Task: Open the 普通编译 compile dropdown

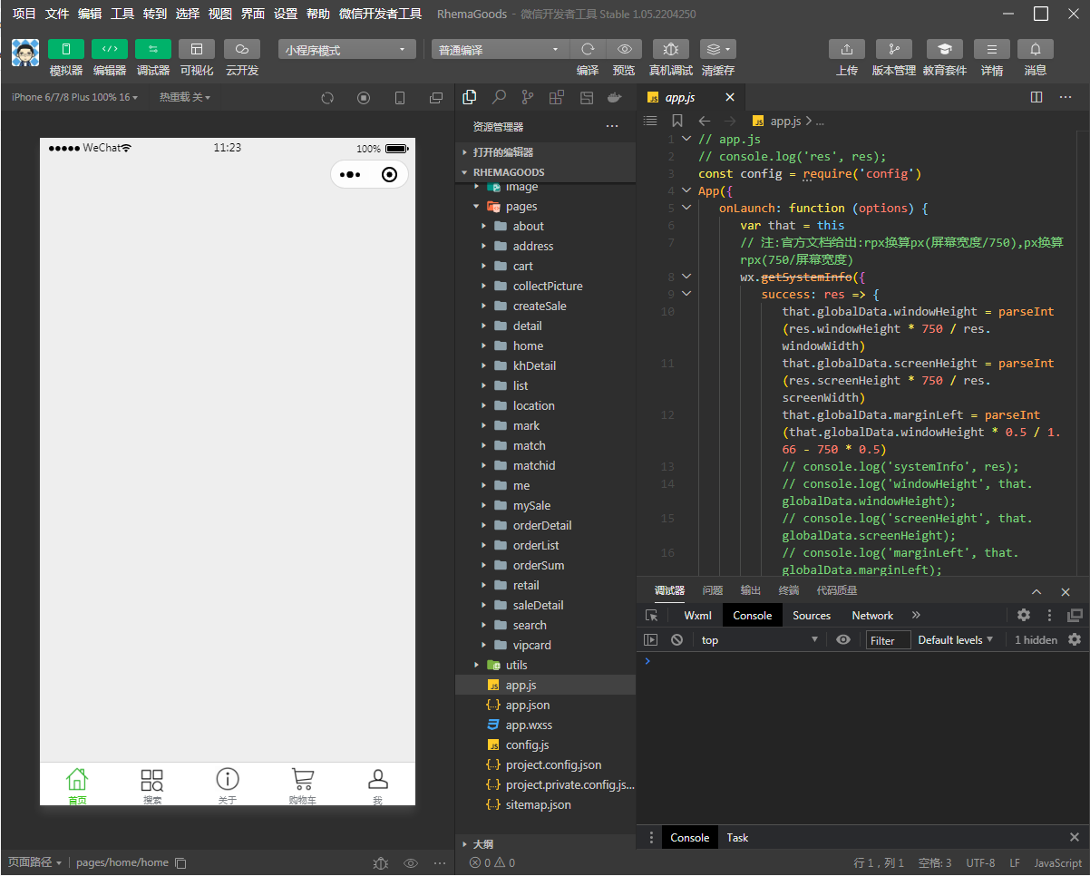Action: [499, 50]
